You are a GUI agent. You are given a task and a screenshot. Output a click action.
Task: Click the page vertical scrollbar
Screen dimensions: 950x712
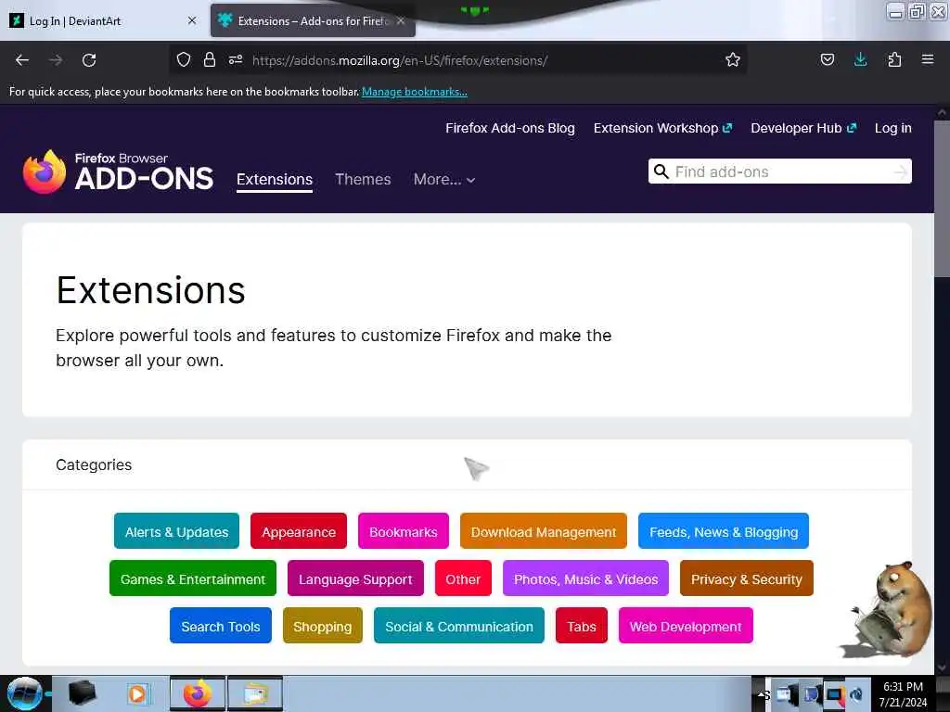click(943, 200)
